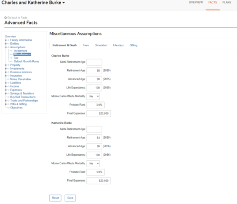Open client name dropdown caret
This screenshot has width=237, height=204.
click(64, 3)
